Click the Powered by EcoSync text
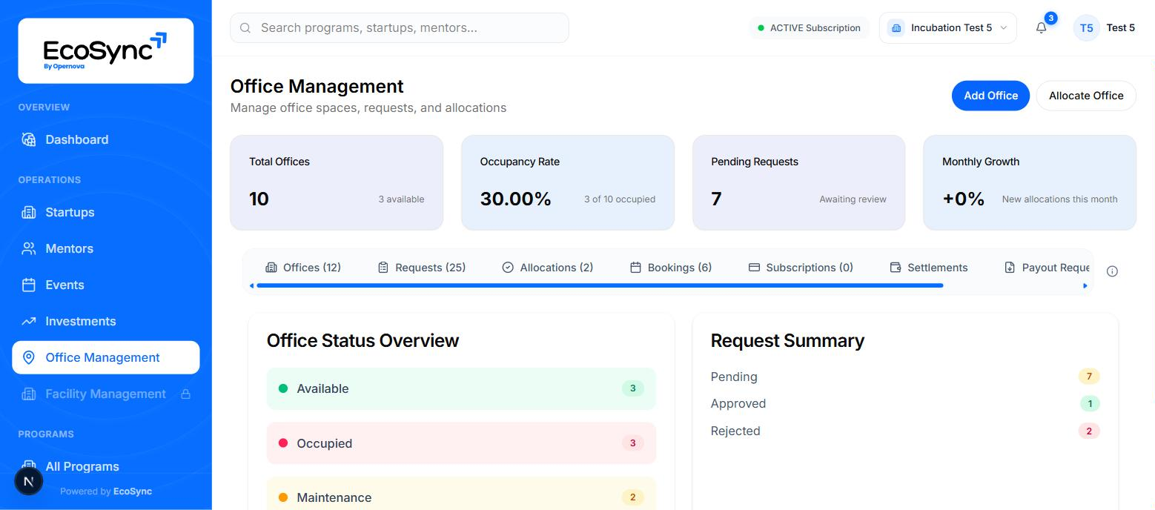 click(106, 491)
